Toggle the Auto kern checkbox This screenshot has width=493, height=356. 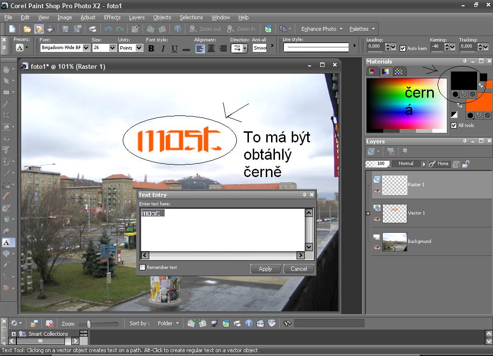tap(403, 49)
